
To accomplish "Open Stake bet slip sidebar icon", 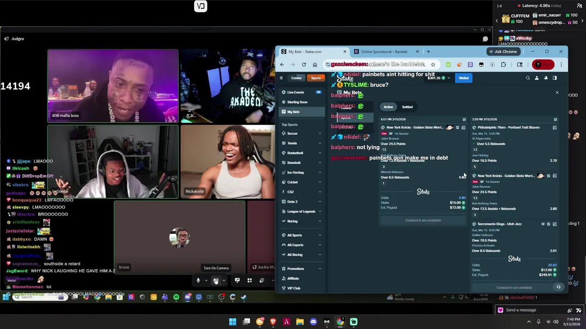I will point(554,78).
